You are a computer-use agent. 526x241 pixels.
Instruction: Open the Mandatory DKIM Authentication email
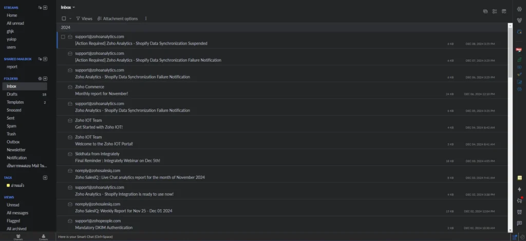[282, 224]
